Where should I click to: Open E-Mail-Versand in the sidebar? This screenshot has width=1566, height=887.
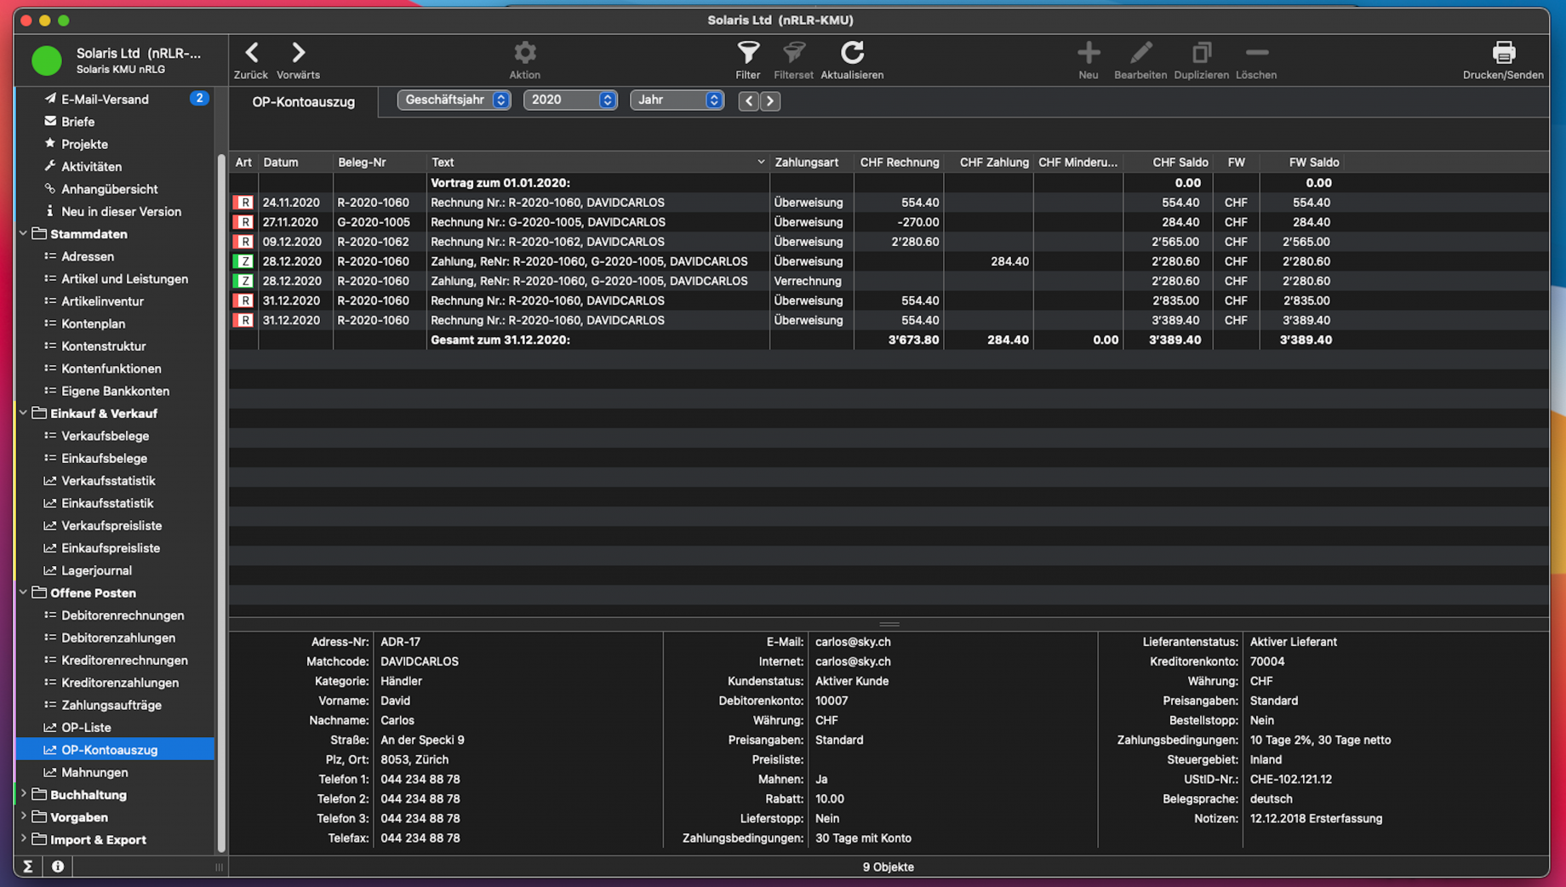pos(105,100)
